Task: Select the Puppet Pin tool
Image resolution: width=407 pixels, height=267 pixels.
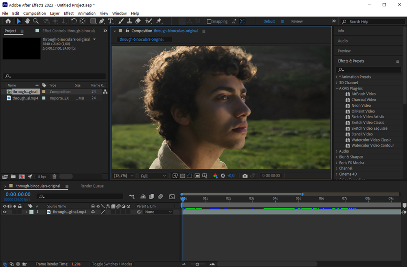Action: click(159, 21)
